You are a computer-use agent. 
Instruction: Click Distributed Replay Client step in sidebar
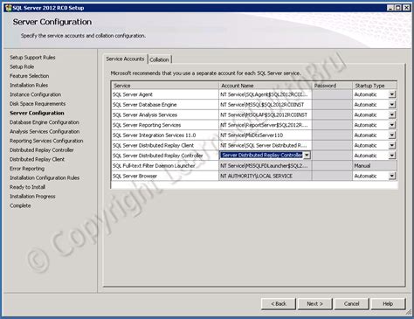37,159
